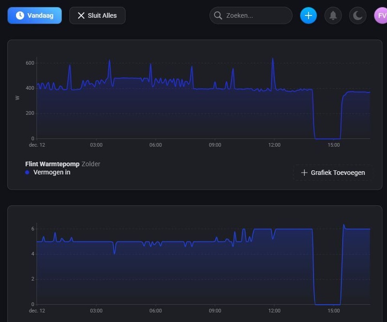
Task: Open the Vandaag date range selector
Action: point(34,15)
